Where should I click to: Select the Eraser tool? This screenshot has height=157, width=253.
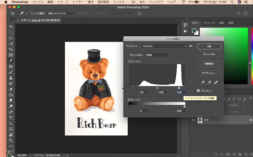click(11, 89)
